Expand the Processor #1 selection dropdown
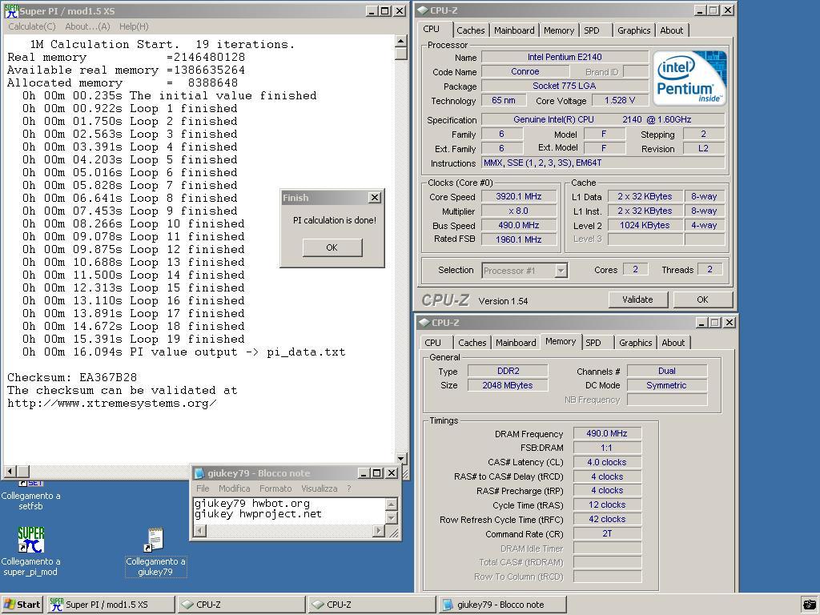The height and width of the screenshot is (615, 820). coord(561,271)
